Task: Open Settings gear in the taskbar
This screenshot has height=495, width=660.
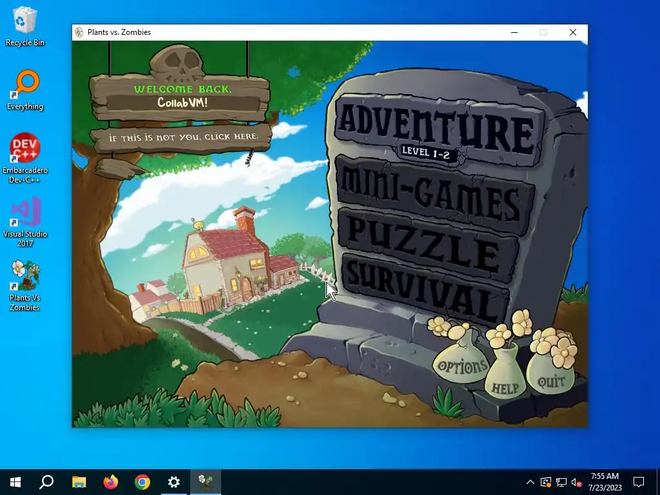Action: coord(174,482)
